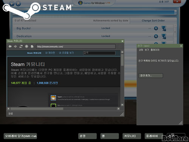Image resolution: width=189 pixels, height=142 pixels.
Task: Go back in the Steam overlay browser
Action: tap(10, 47)
